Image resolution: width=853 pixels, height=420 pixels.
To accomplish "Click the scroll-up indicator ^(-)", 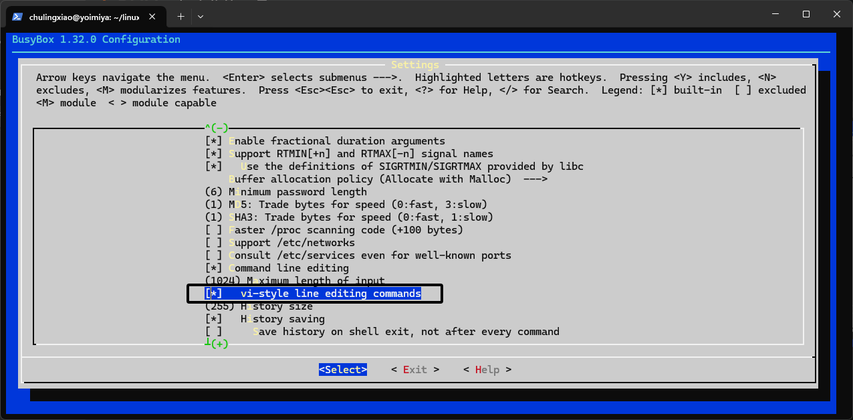I will (x=217, y=128).
